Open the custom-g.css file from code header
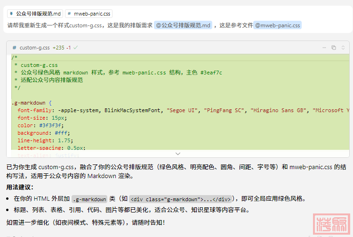 tap(35, 48)
